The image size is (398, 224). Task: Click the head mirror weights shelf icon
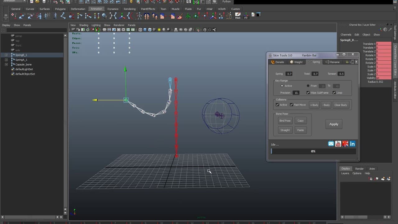(146, 16)
